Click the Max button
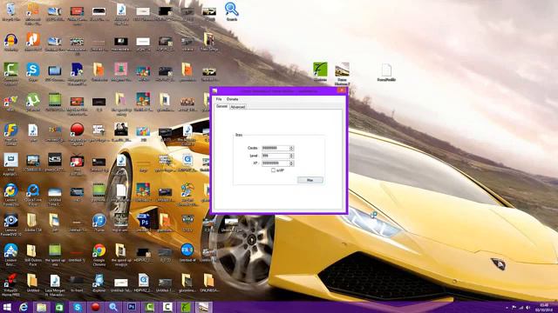 point(310,180)
